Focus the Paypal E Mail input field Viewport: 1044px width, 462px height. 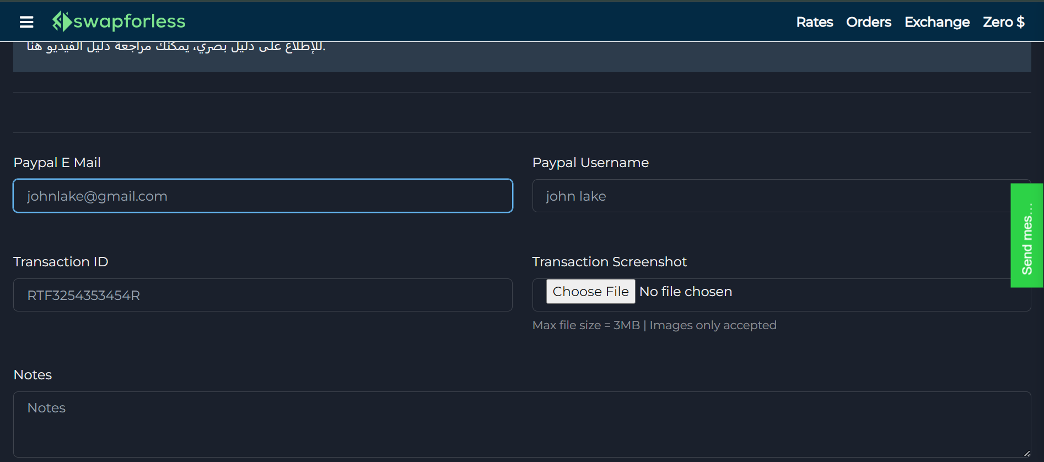point(262,196)
